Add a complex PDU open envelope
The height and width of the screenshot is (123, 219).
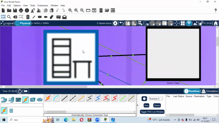coord(64,17)
